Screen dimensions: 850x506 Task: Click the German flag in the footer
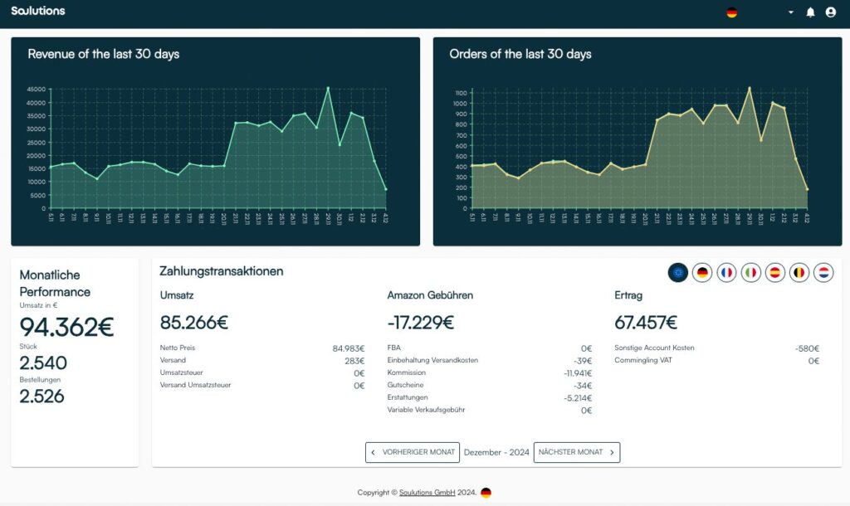[486, 493]
